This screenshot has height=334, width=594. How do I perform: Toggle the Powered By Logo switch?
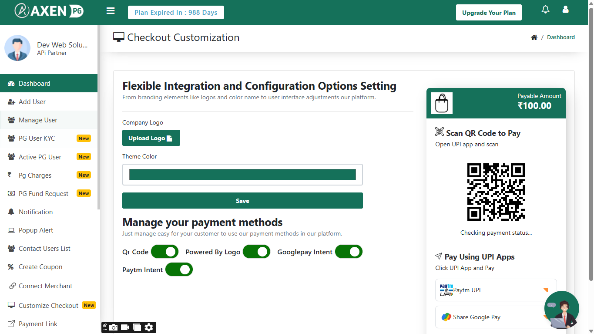[256, 252]
